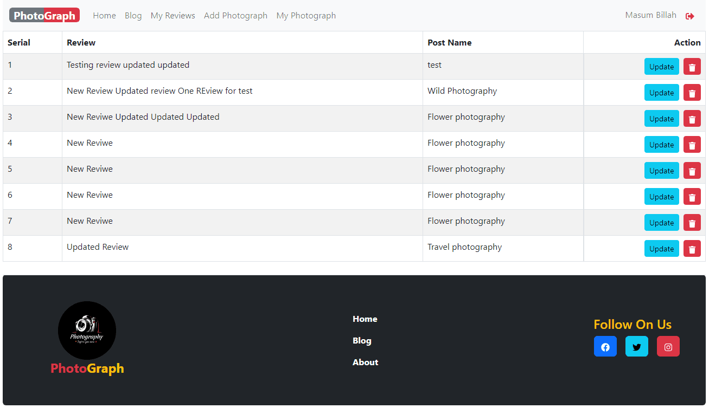The image size is (709, 408).
Task: Click the camera Photography logo in footer
Action: point(87,331)
